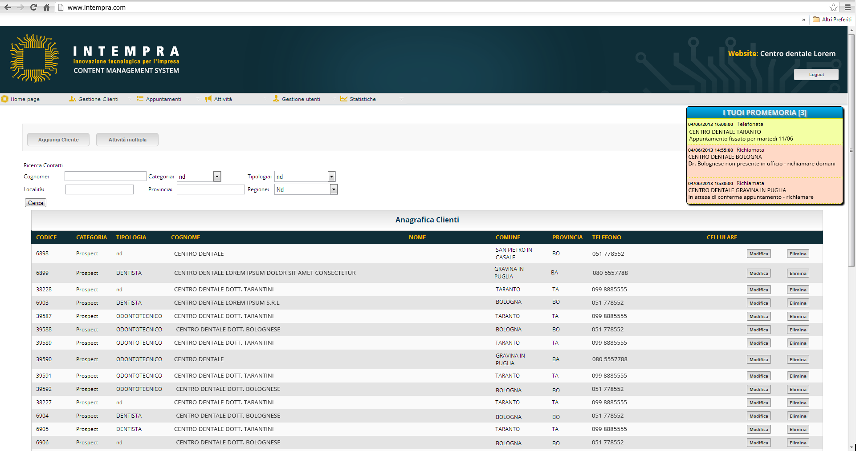
Task: Open the Regione dropdown
Action: click(306, 189)
